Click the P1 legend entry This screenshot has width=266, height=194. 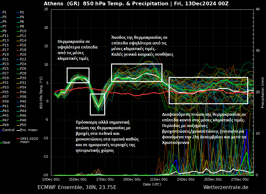point(3,13)
